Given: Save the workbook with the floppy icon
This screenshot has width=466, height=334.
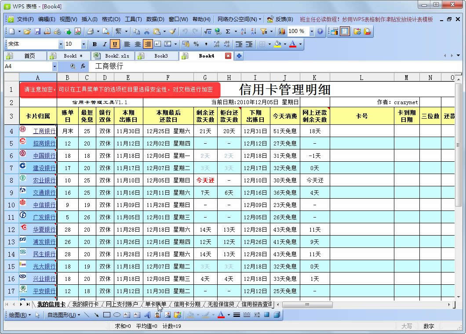Looking at the screenshot, I should coord(37,32).
